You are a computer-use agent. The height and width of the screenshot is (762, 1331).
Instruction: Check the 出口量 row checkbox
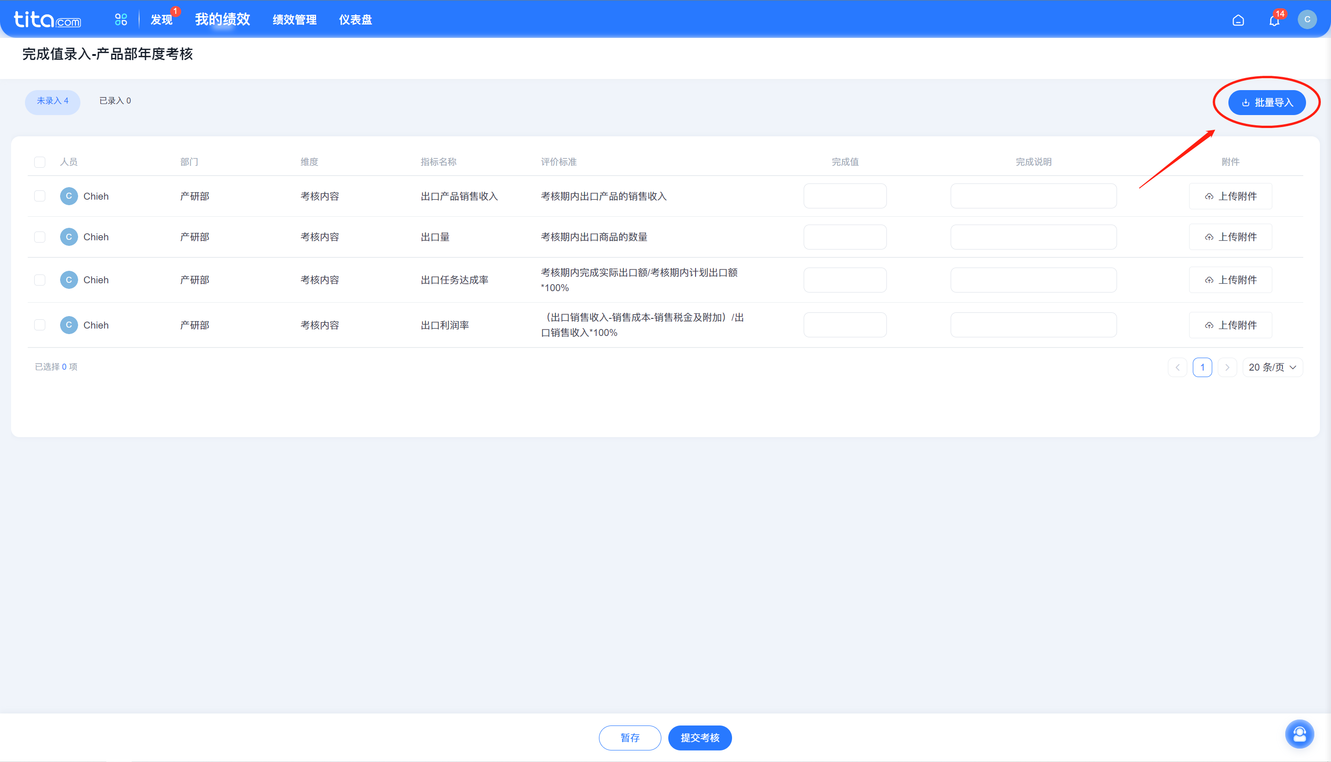pos(40,237)
